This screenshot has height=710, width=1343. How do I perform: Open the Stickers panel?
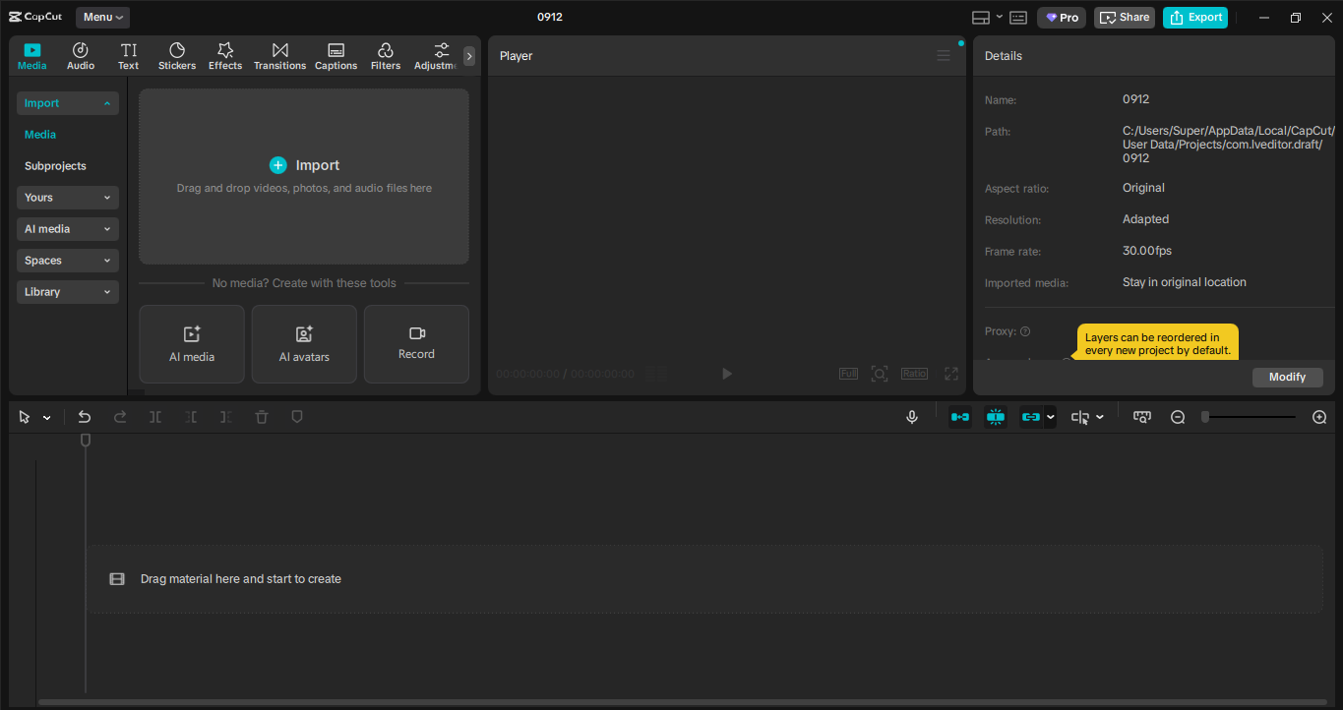coord(177,55)
